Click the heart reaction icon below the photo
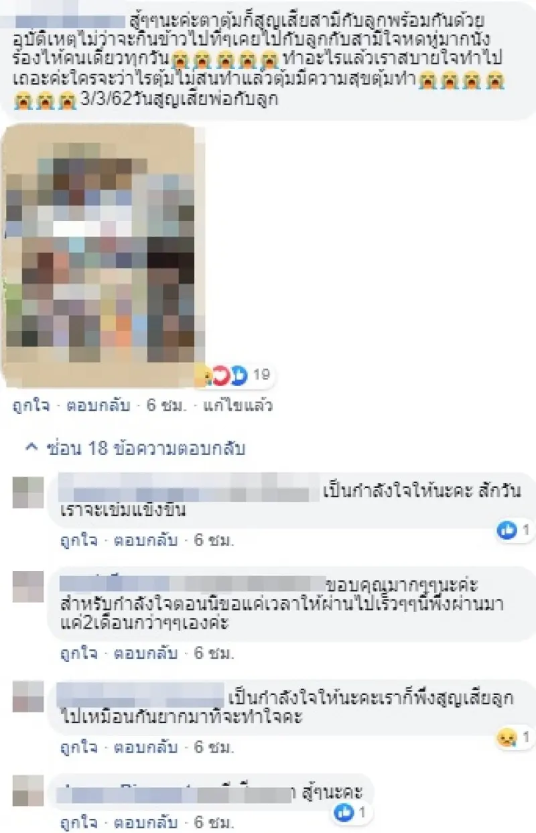 (x=222, y=377)
